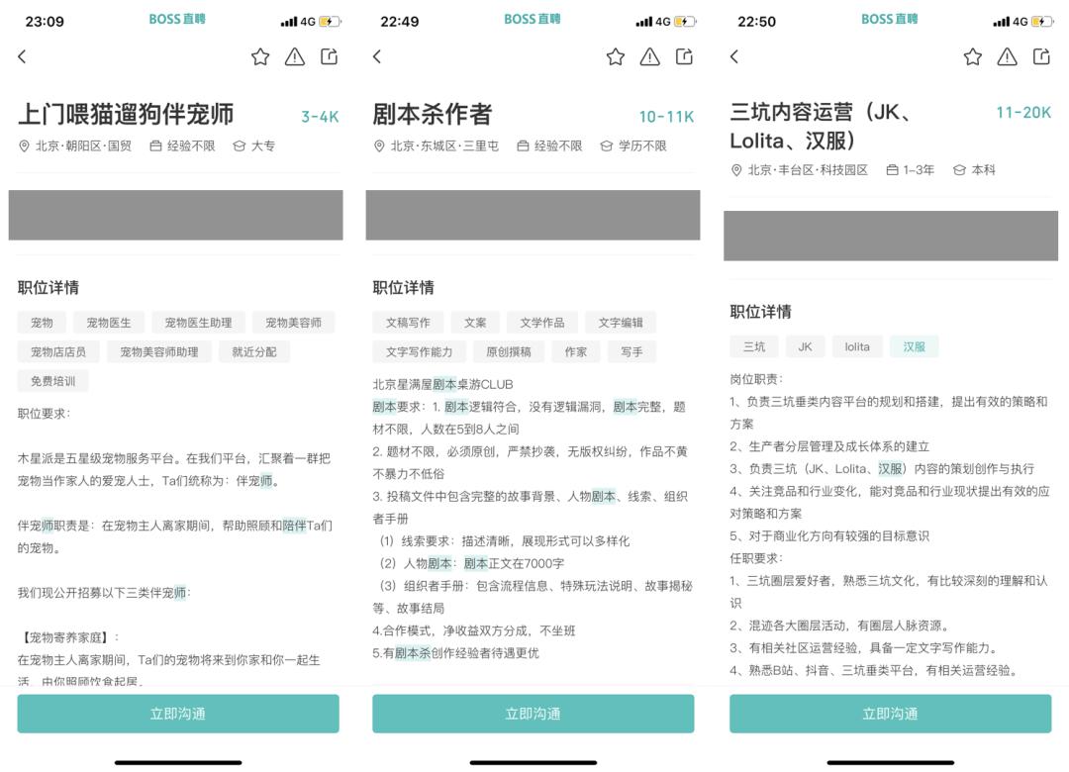Toggle the highlighted 汉服 tag
This screenshot has height=772, width=1069.
coord(914,346)
